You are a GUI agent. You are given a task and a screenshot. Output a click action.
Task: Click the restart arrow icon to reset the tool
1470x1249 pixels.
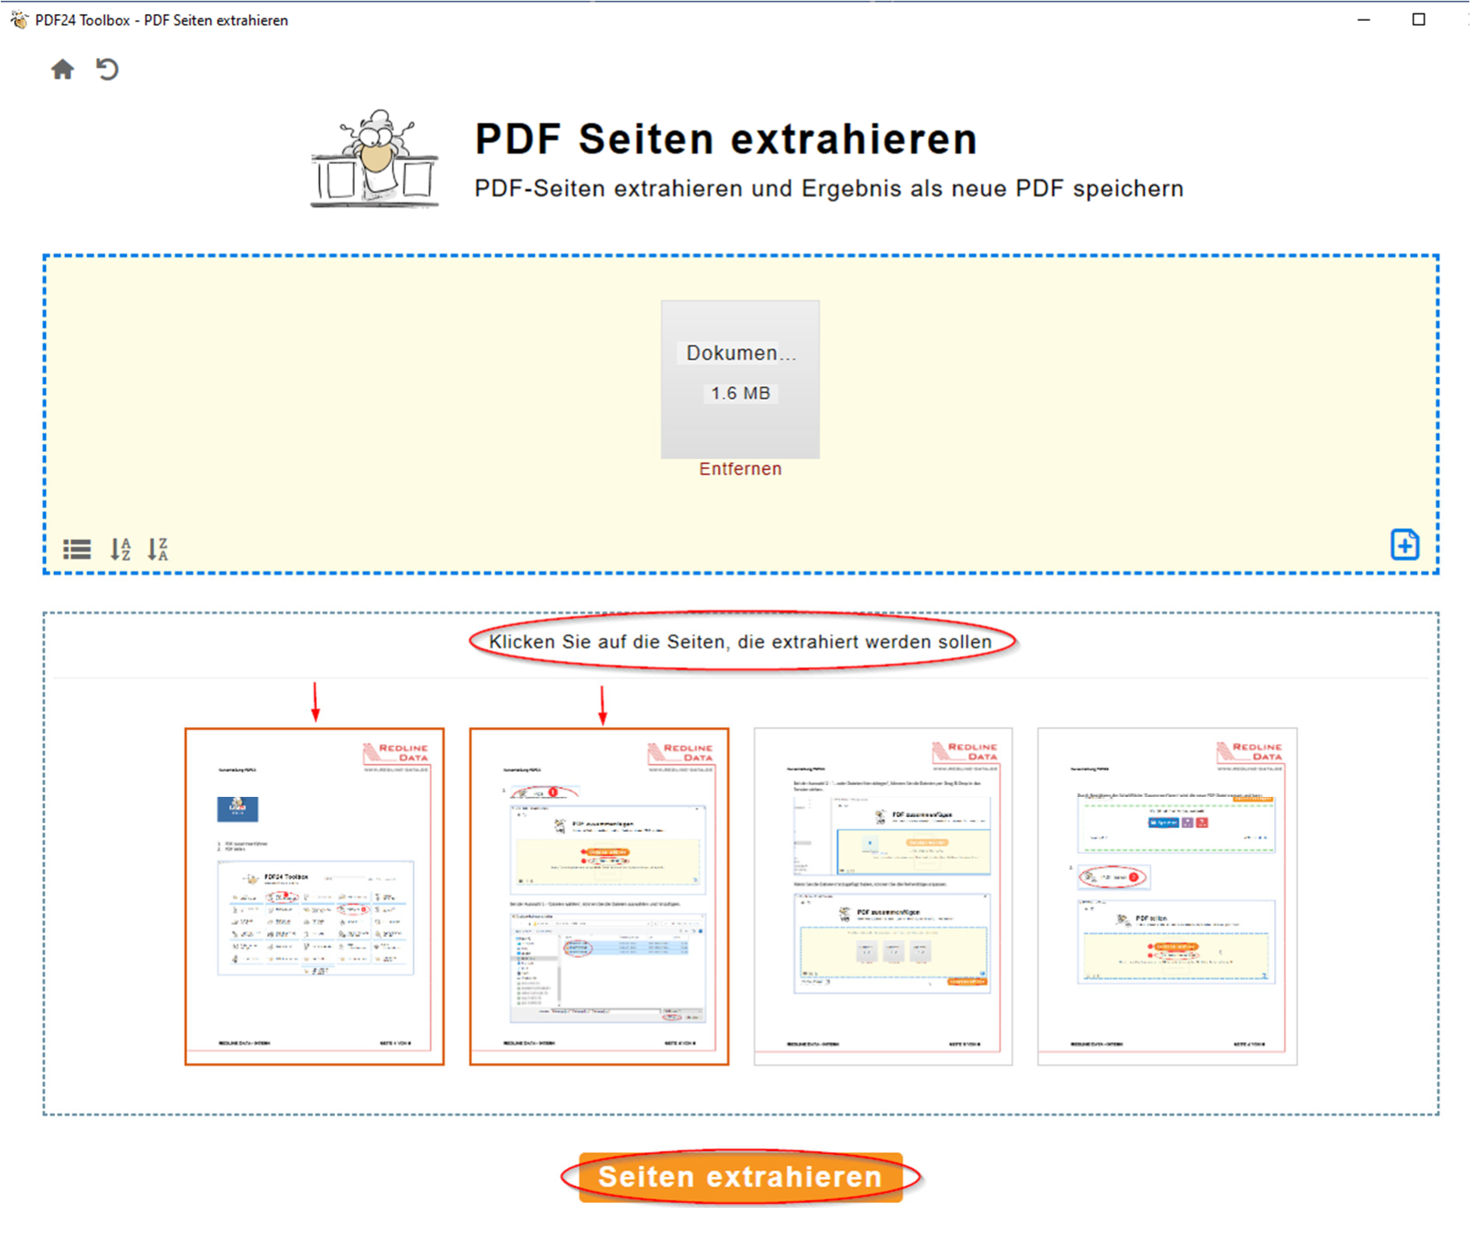tap(108, 70)
